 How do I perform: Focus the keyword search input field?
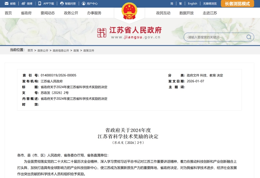point(214,37)
